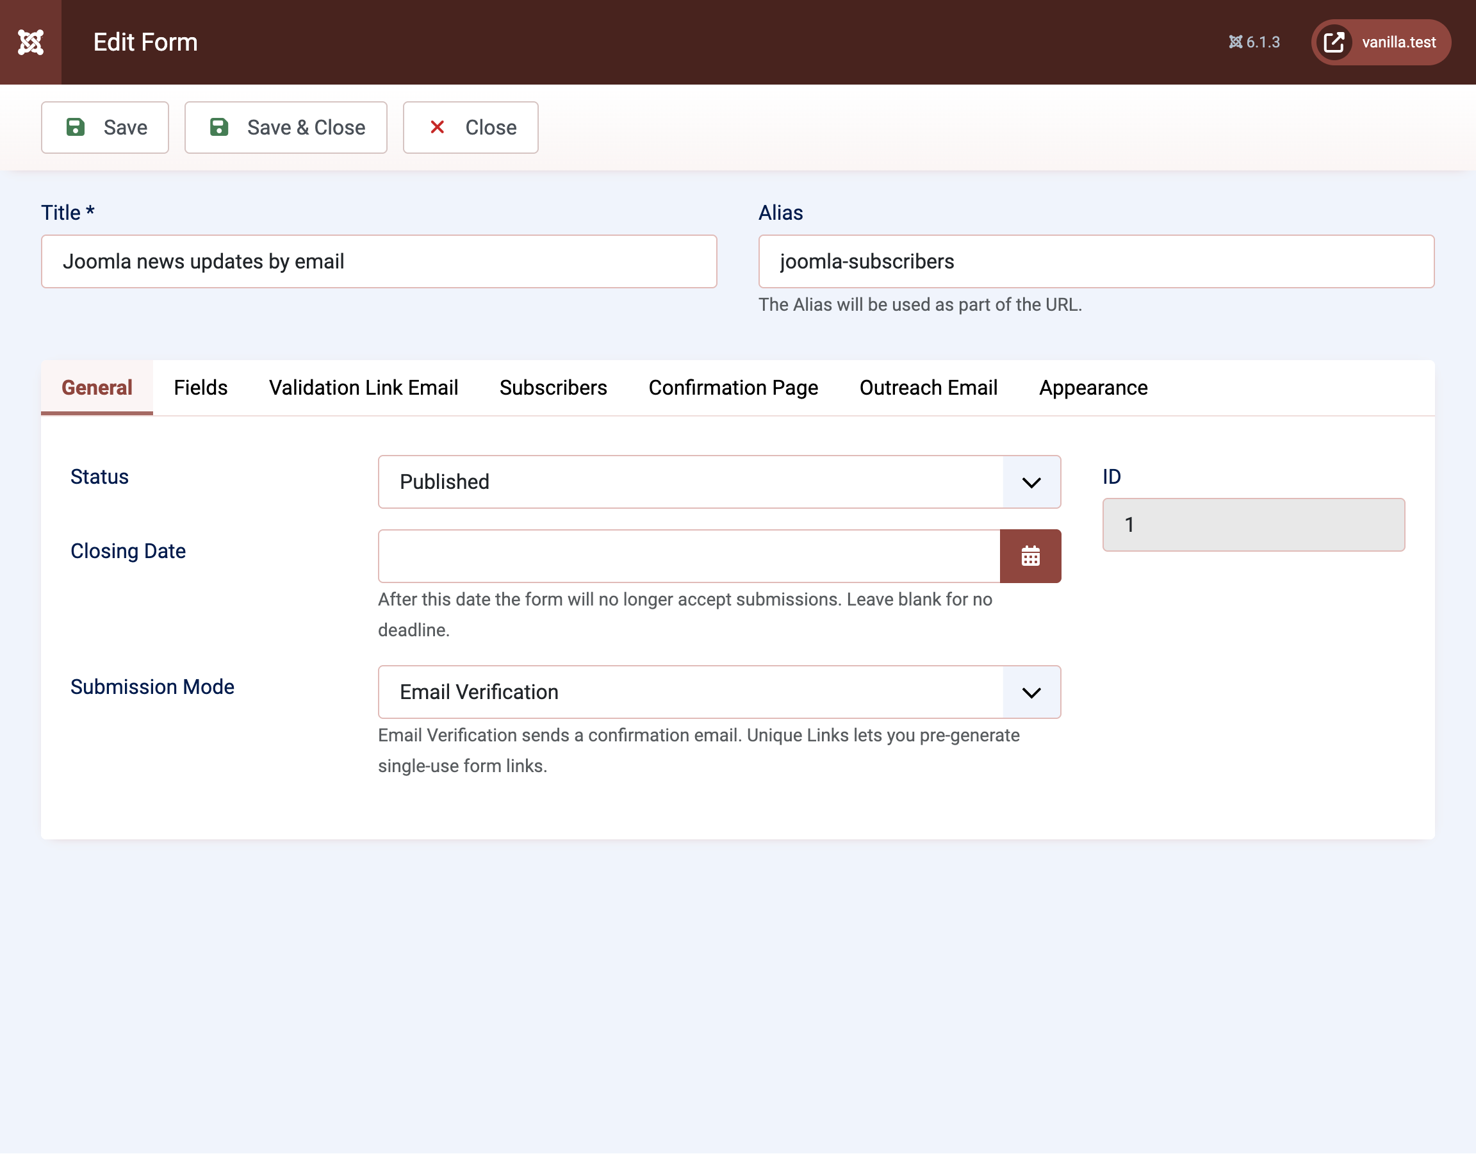Viewport: 1476px width, 1154px height.
Task: Click the external link icon beside vanilla.test
Action: pos(1333,42)
